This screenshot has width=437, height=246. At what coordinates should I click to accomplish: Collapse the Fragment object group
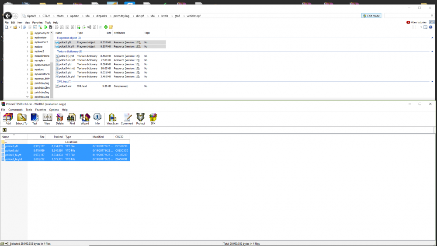click(x=432, y=38)
